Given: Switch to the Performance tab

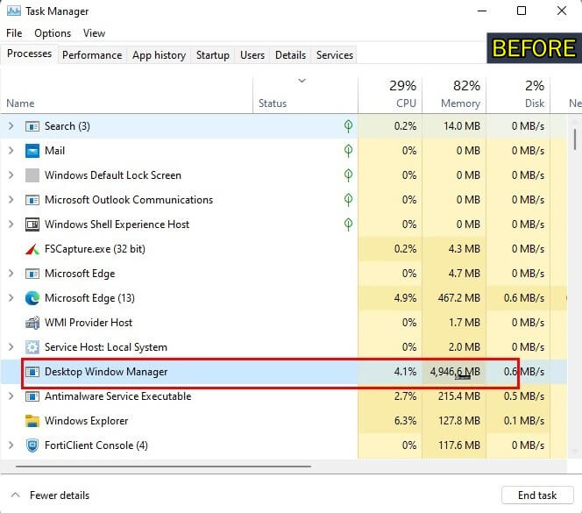Looking at the screenshot, I should point(92,55).
